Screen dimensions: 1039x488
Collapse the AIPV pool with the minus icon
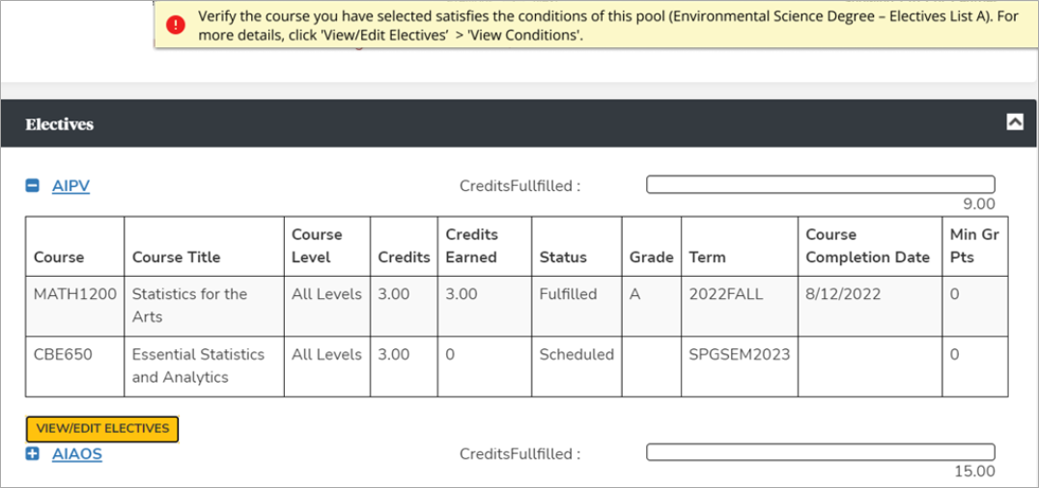(33, 185)
